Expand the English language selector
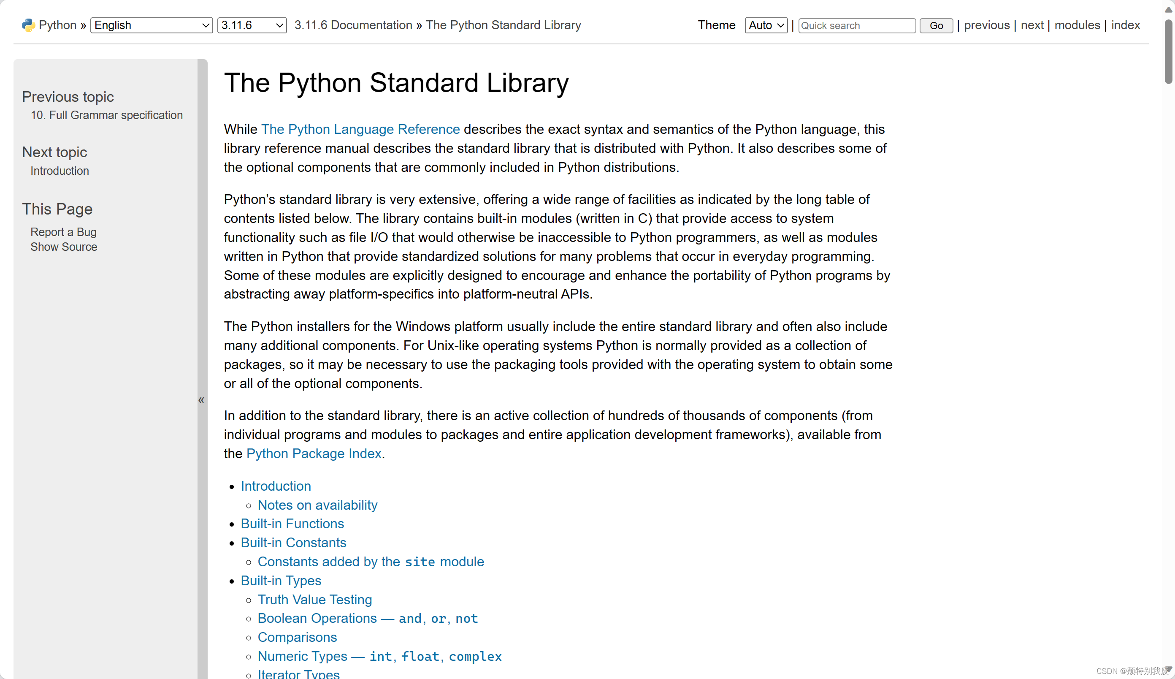This screenshot has height=679, width=1175. [x=151, y=25]
